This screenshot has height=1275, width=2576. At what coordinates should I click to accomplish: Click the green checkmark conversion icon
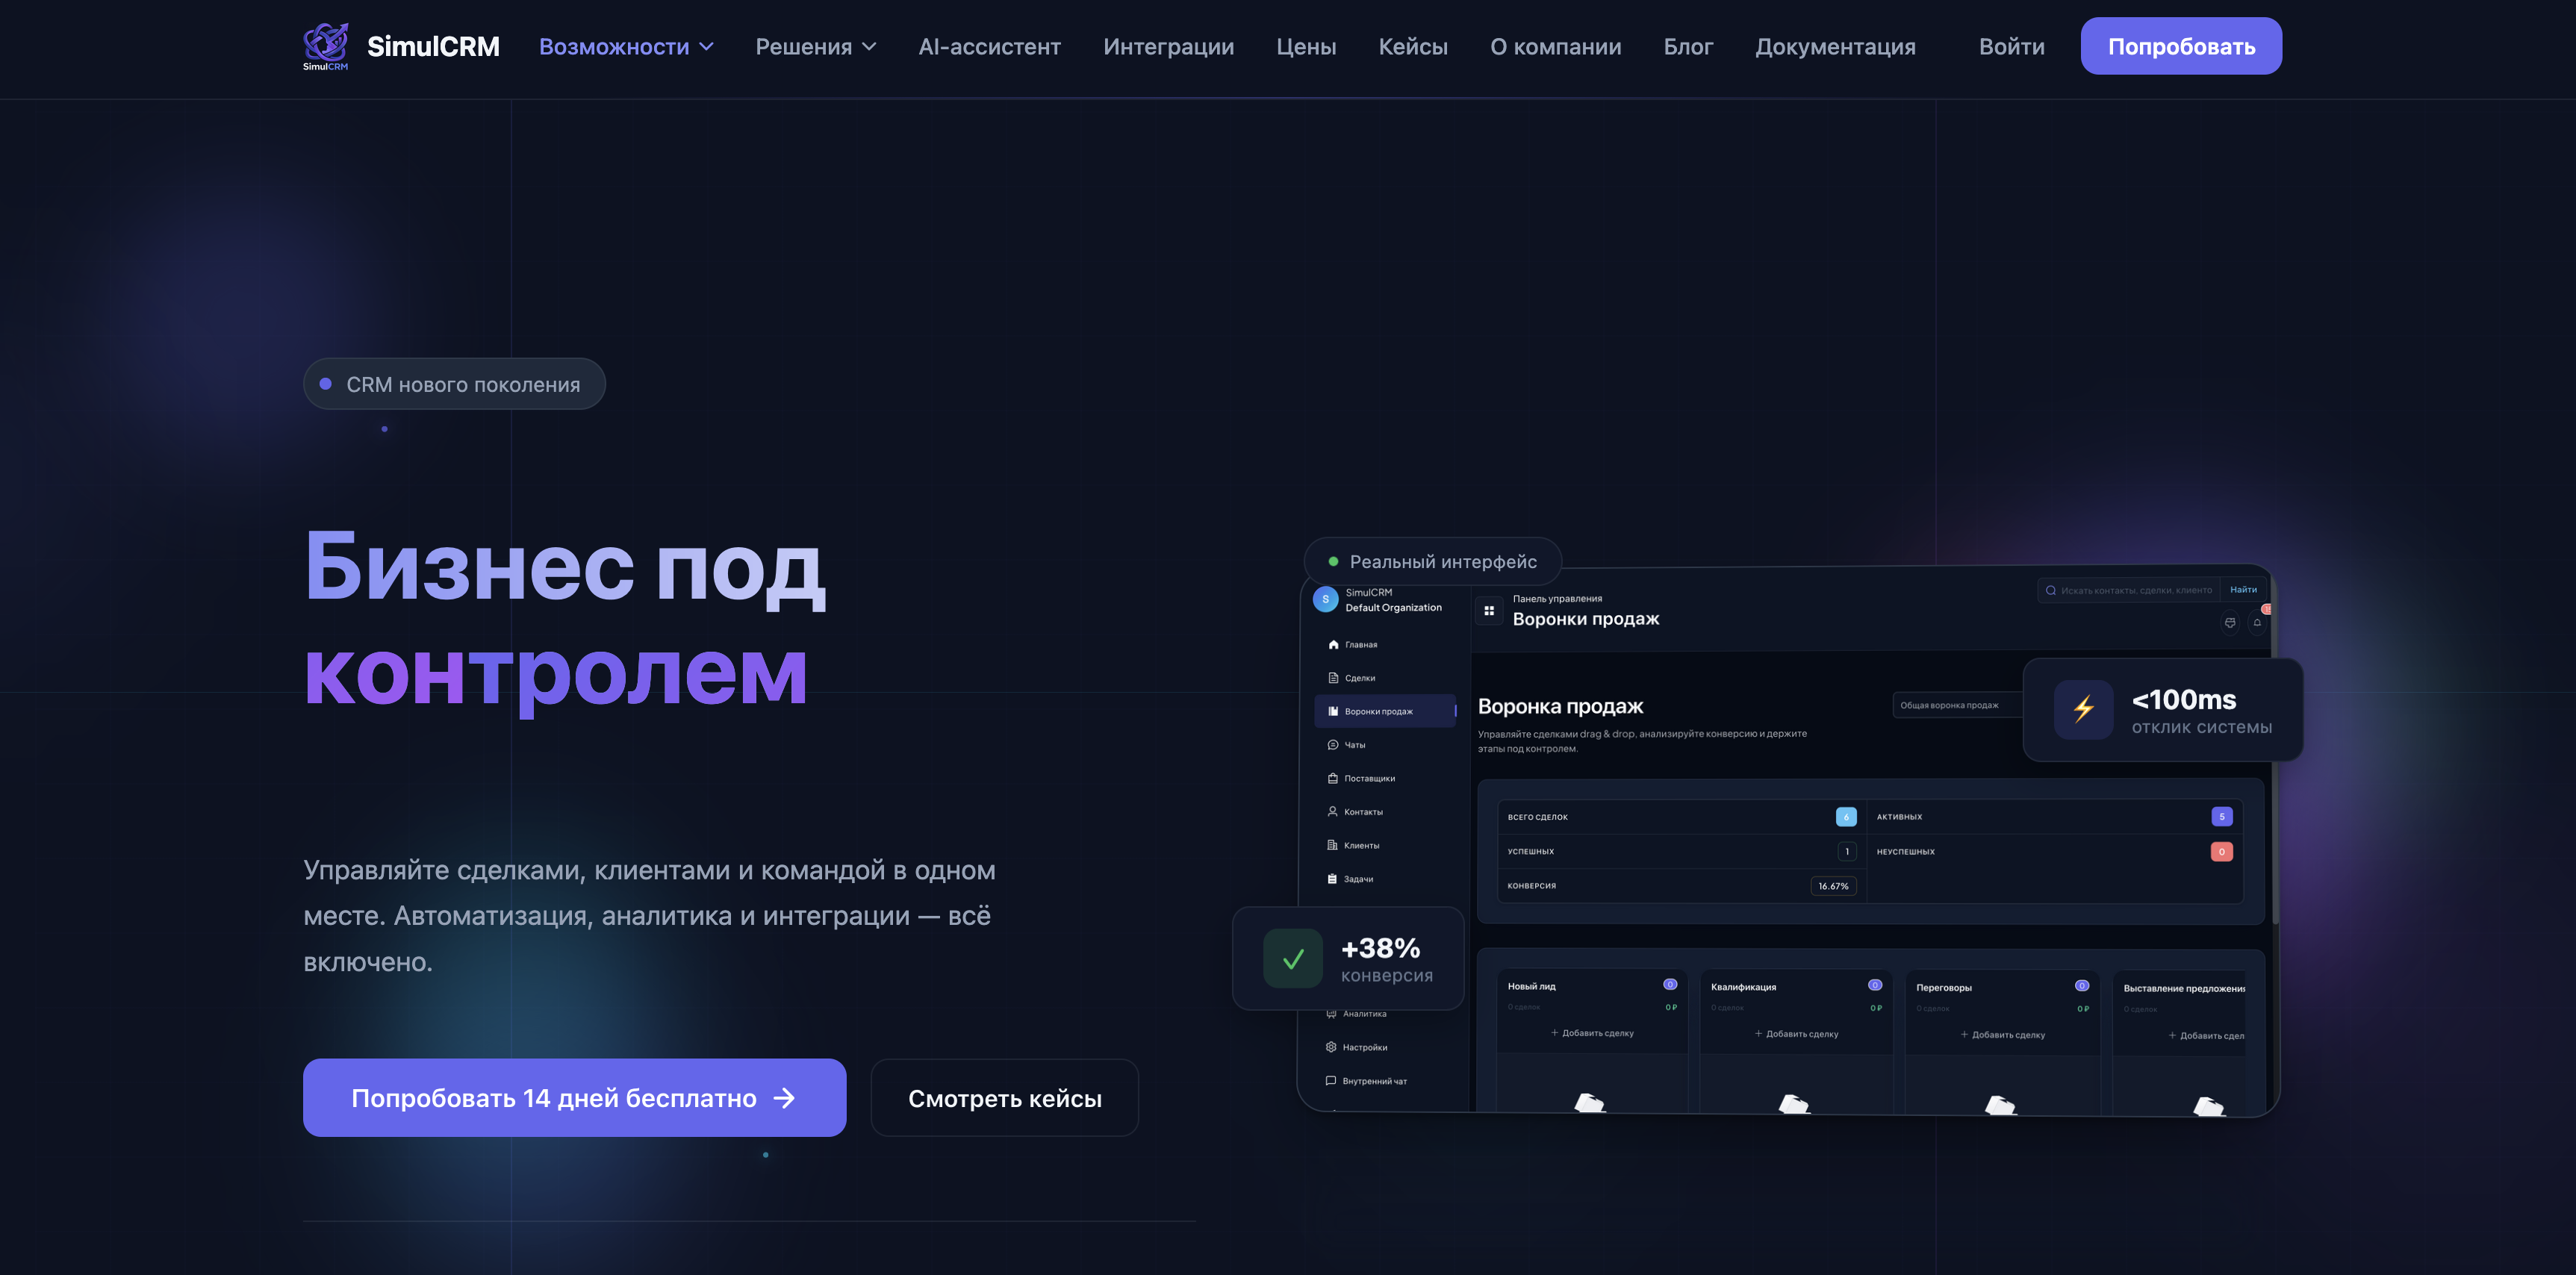tap(1292, 958)
